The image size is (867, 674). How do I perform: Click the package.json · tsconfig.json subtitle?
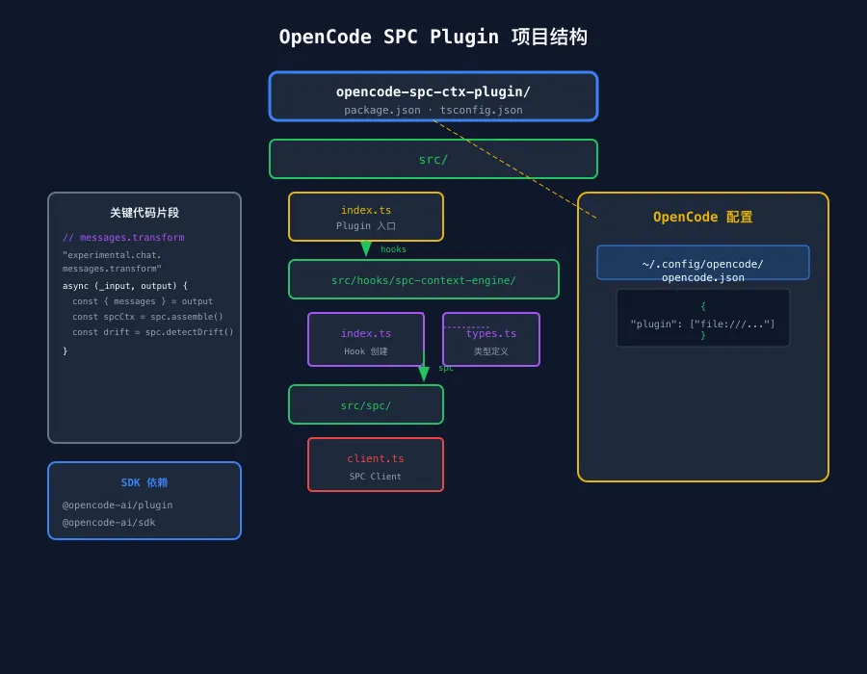pyautogui.click(x=433, y=110)
